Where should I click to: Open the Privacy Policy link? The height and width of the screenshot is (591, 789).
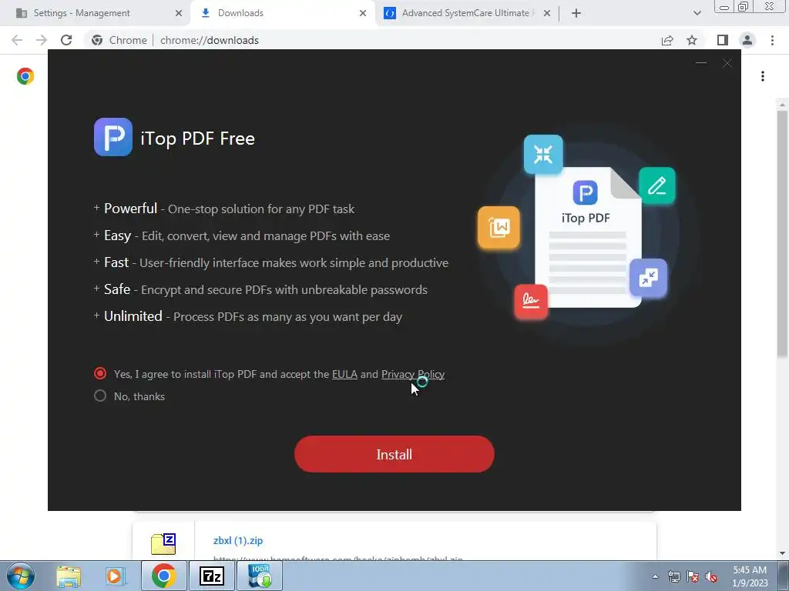pos(413,375)
